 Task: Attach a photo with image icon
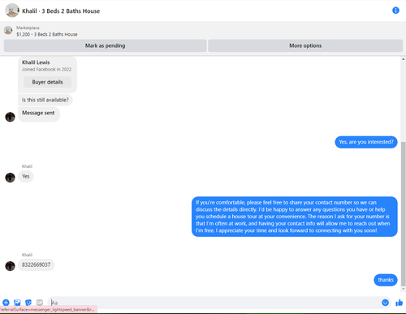point(17,303)
